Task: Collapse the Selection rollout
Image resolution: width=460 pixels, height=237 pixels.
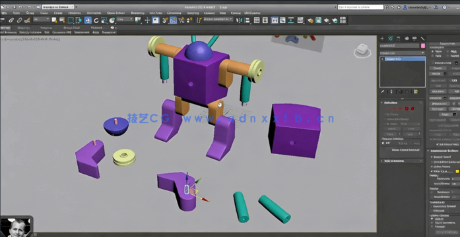Action: point(391,103)
